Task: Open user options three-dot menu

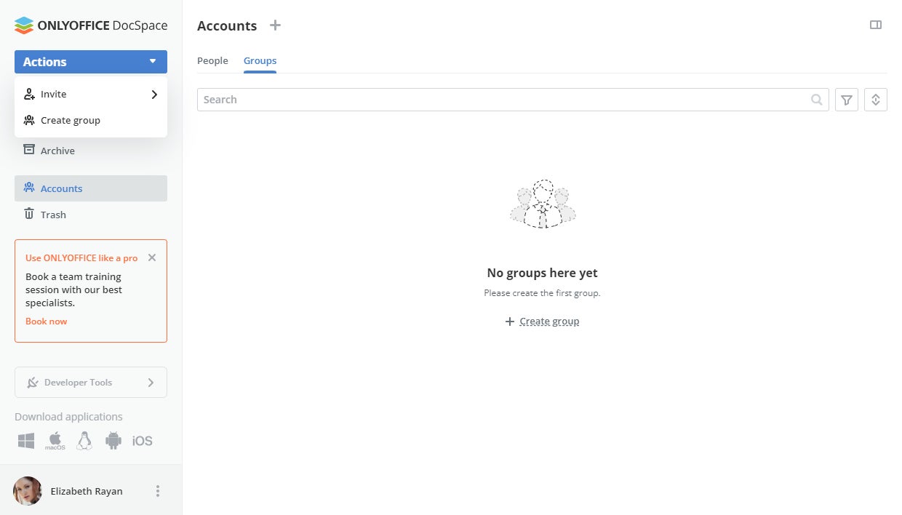Action: coord(158,491)
